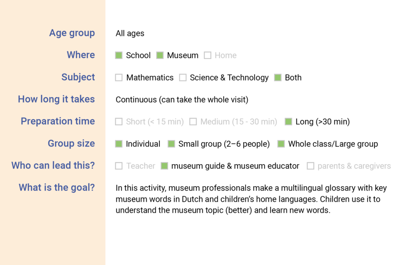Enable the parents & caregivers checkbox

pos(310,166)
